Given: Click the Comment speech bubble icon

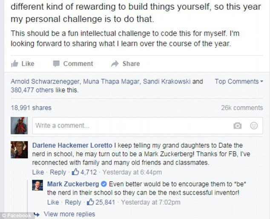Looking at the screenshot, I should click(56, 64).
